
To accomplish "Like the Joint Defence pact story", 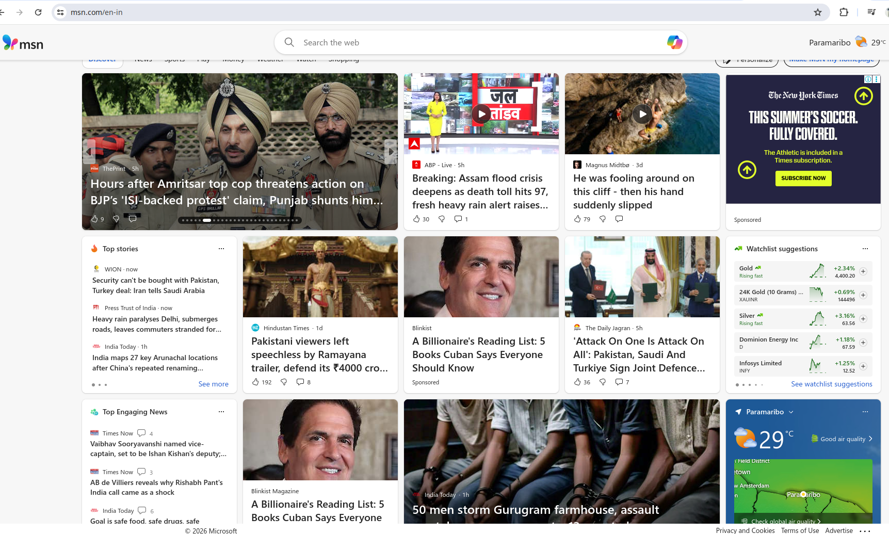I will click(x=582, y=382).
